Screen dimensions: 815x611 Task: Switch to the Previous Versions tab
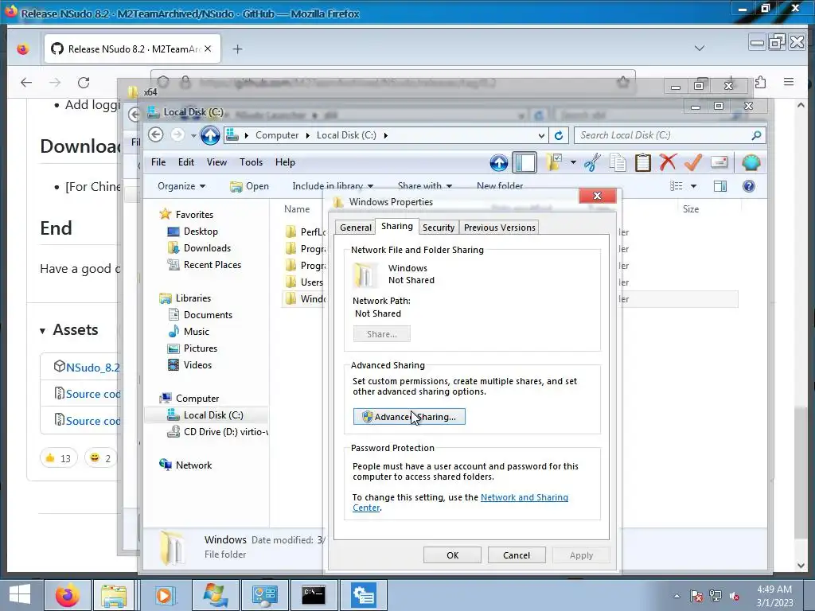(x=499, y=228)
